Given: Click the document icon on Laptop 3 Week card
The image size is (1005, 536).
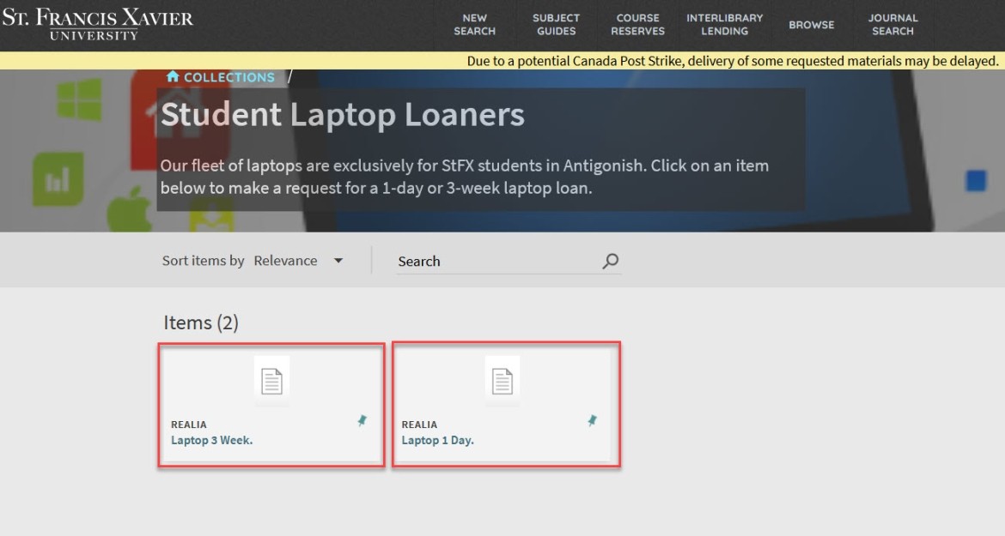Looking at the screenshot, I should [271, 380].
